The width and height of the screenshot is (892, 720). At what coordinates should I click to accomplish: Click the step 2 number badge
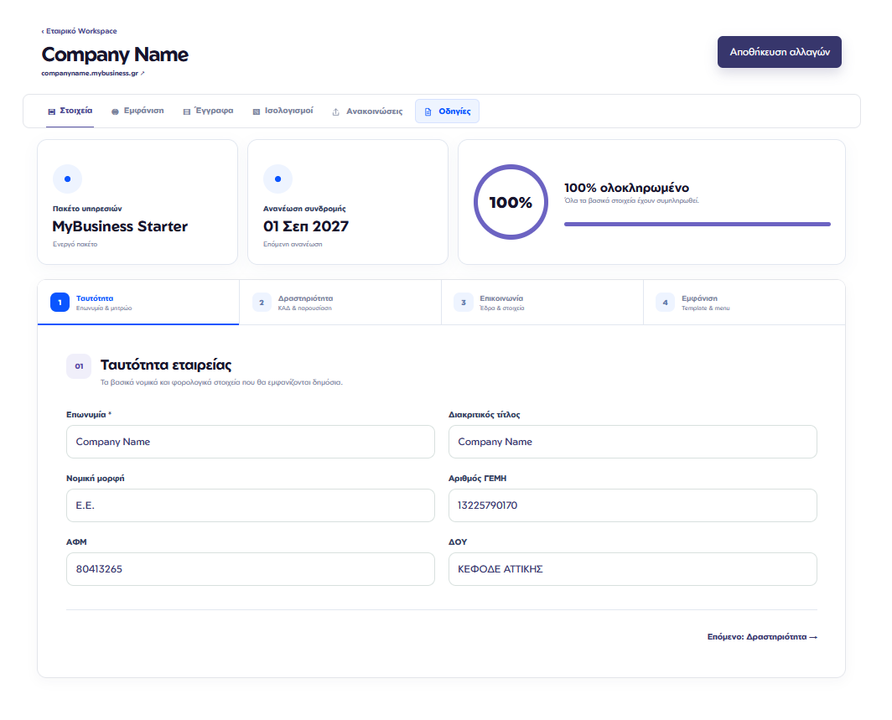coord(262,303)
